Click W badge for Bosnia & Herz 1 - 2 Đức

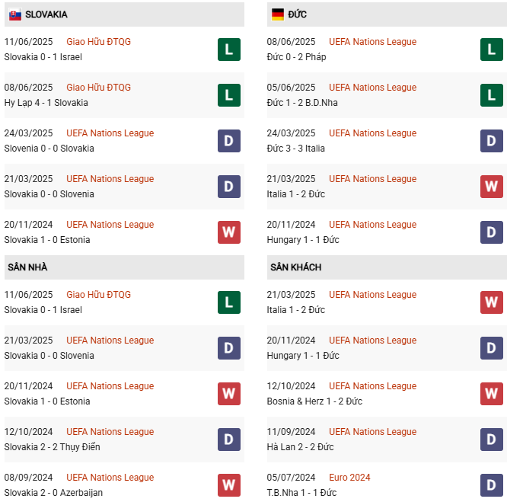coord(492,394)
